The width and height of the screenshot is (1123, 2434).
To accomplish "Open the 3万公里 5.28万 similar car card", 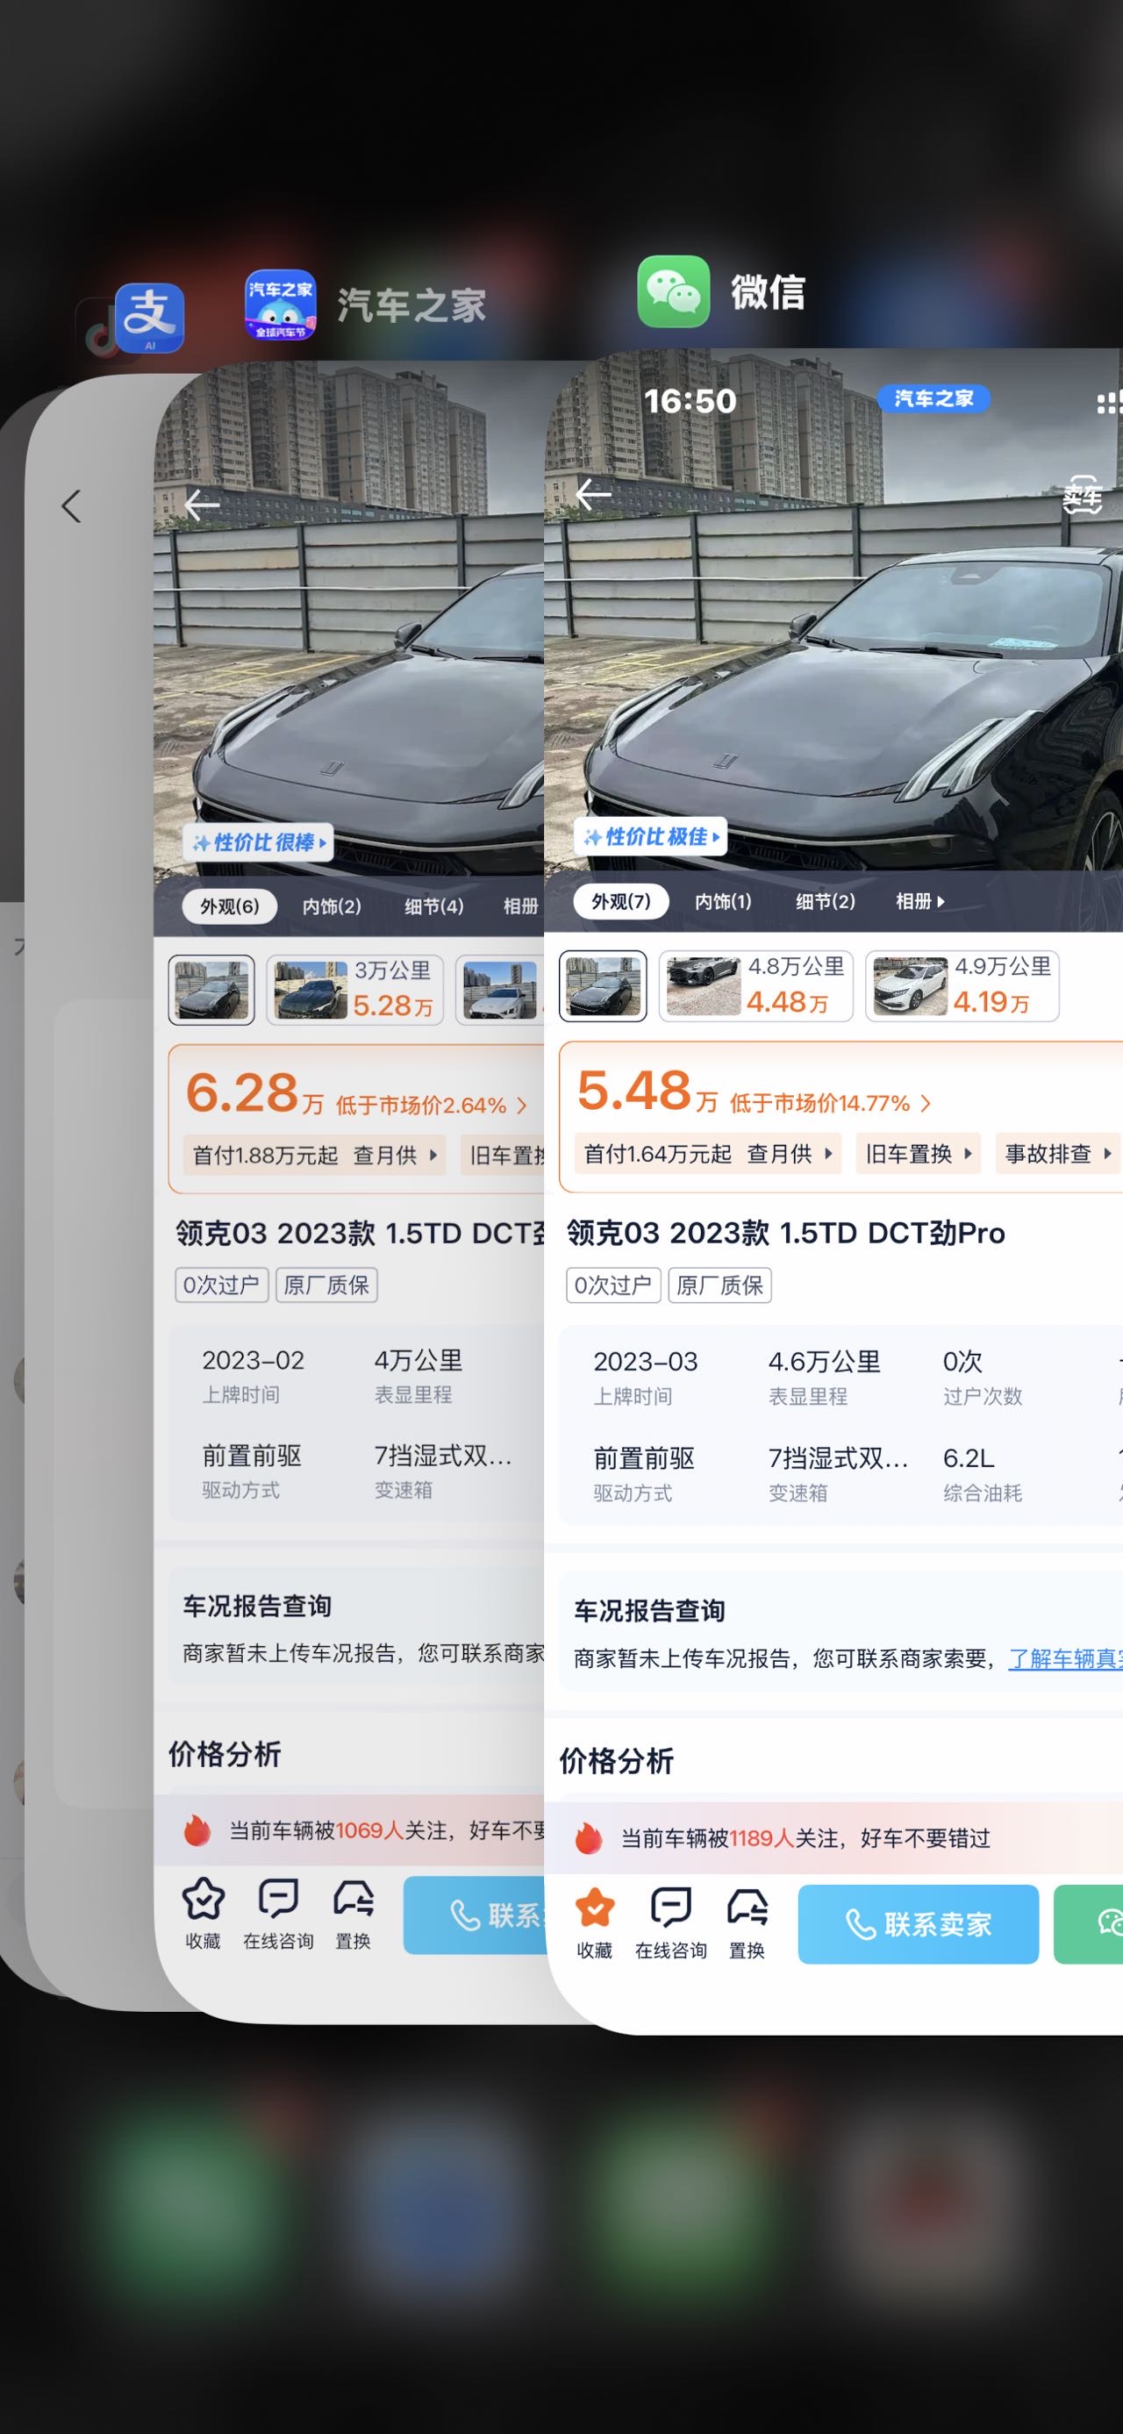I will (x=355, y=989).
